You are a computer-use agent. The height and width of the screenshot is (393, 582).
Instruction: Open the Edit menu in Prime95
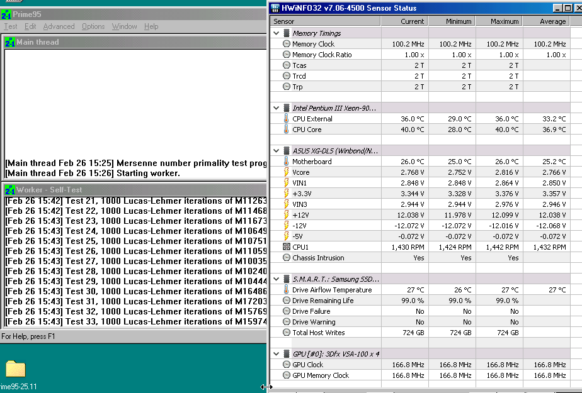pos(30,26)
